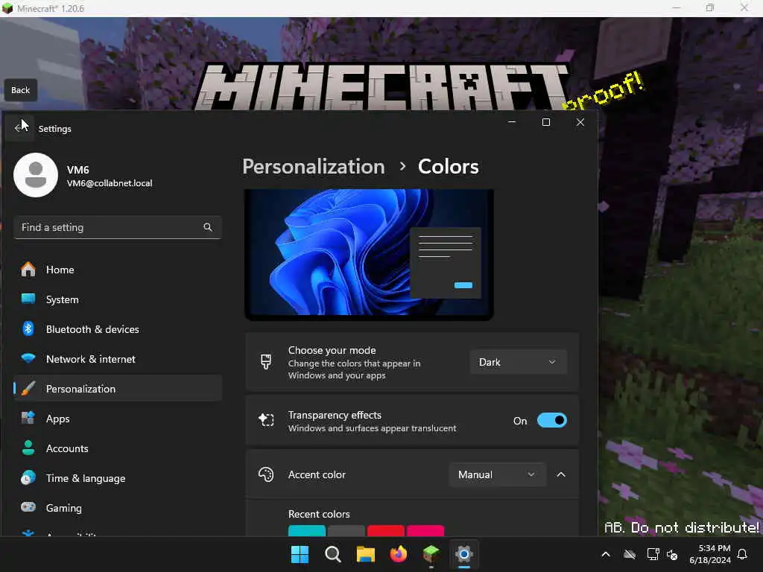763x572 pixels.
Task: Open the Home settings page
Action: tap(118, 270)
